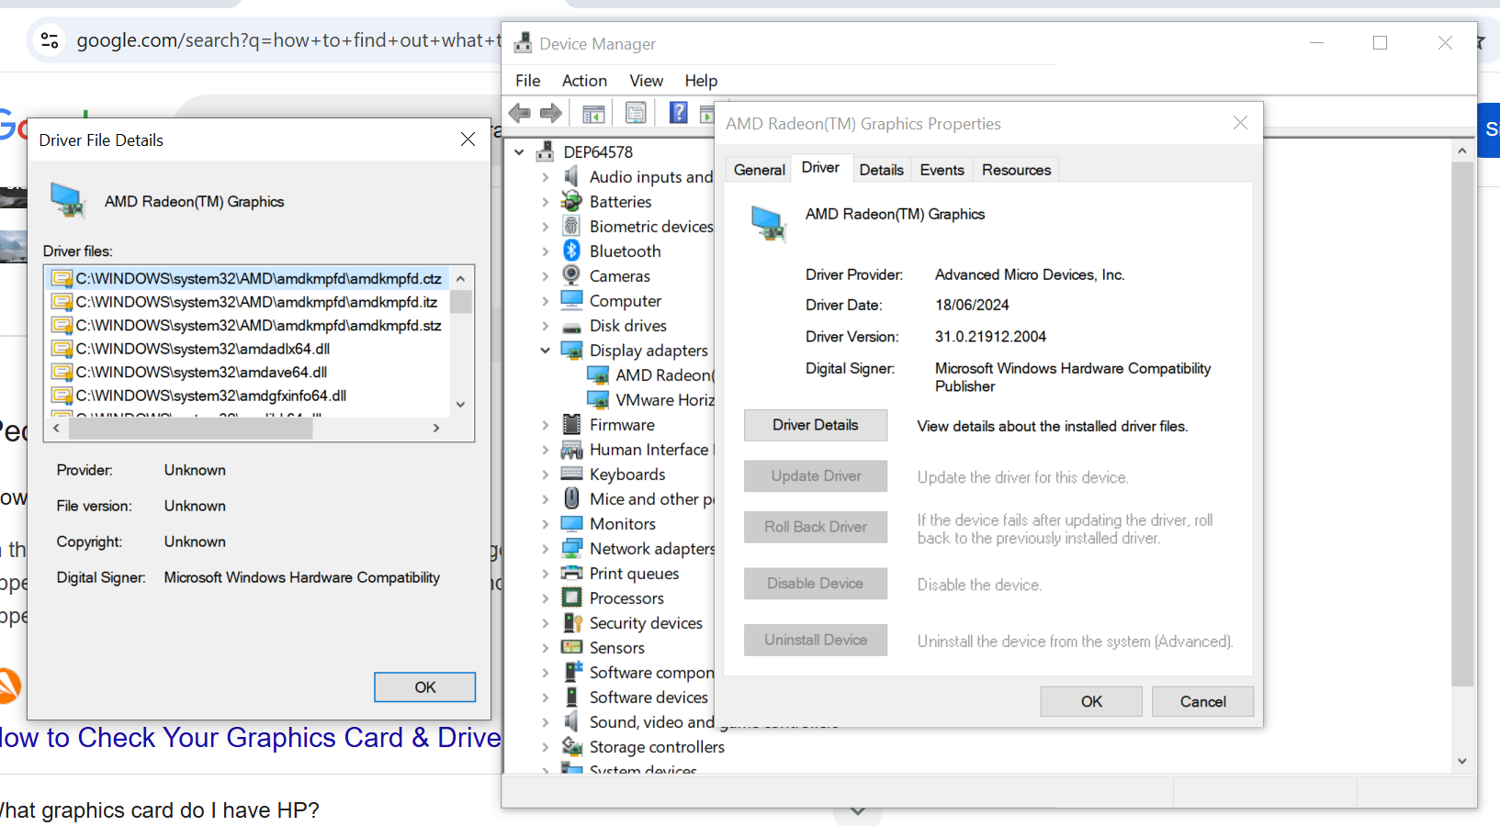Click the AMD Radeon device icon in Properties dialog
Screen dimensions: 1500x826
pos(769,223)
